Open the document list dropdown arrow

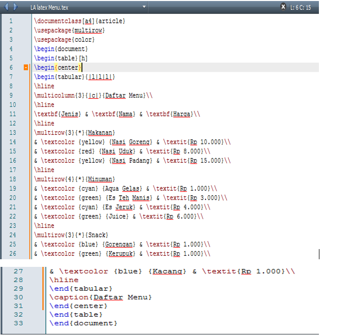coord(144,7)
